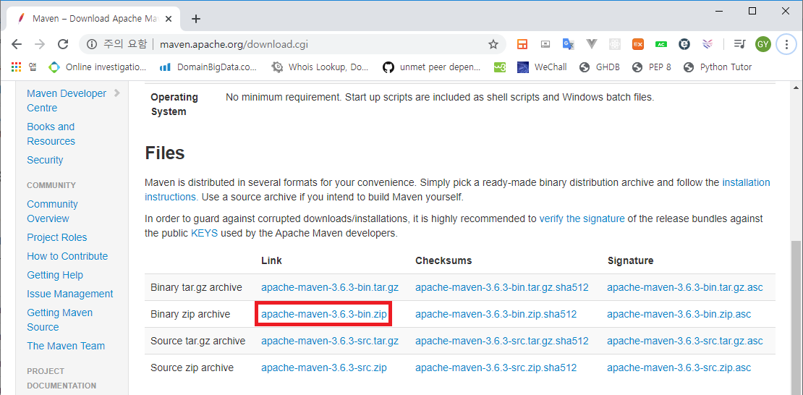The height and width of the screenshot is (395, 803).
Task: Click the browser forward arrow
Action: [40, 45]
